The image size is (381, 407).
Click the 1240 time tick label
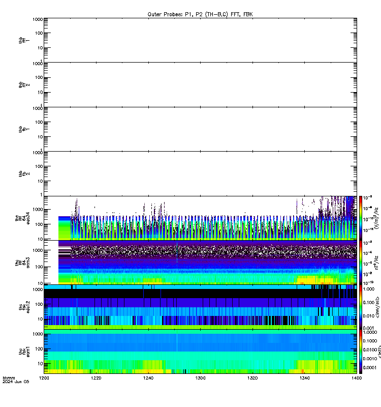148,378
